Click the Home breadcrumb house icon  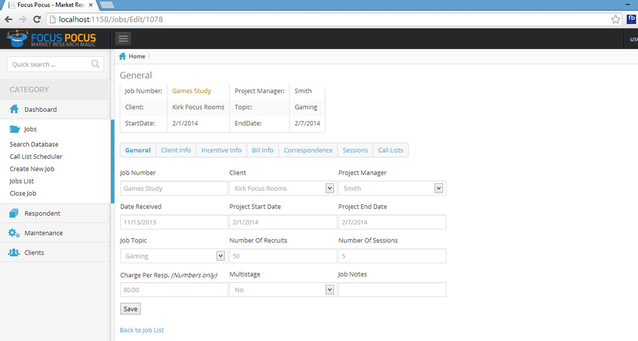(122, 56)
